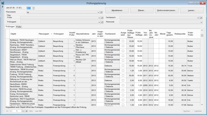207x115 pixels.
Task: Open the Fachbereich filter dropdown
Action: tap(198, 18)
